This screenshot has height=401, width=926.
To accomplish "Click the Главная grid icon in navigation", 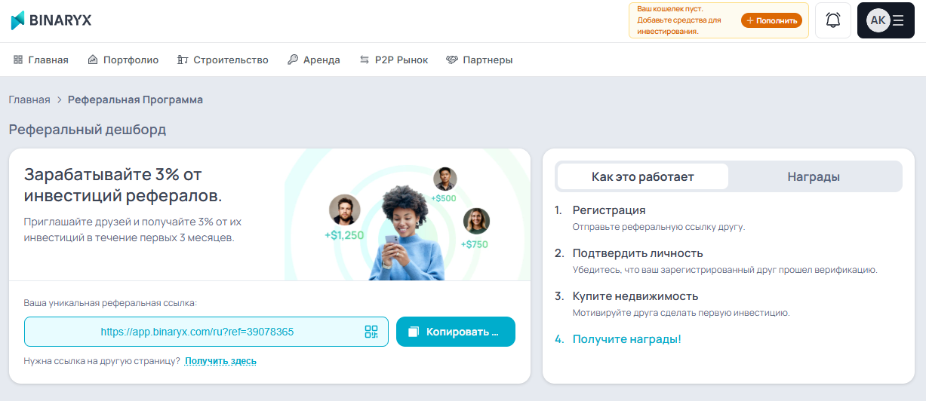I will pos(18,60).
